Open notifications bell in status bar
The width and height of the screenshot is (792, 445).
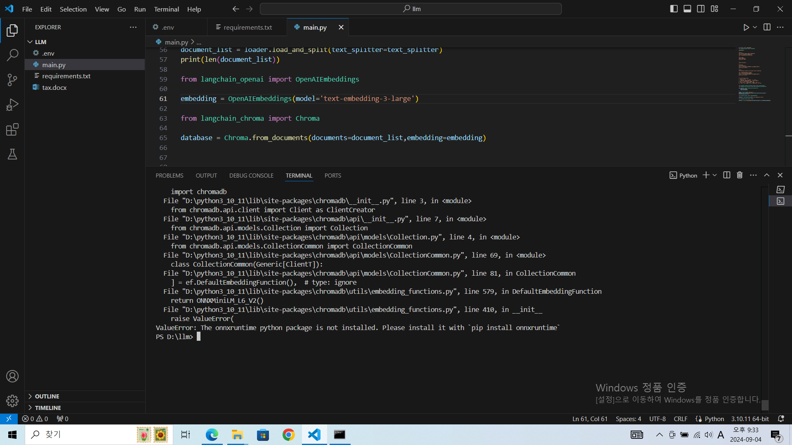(781, 419)
